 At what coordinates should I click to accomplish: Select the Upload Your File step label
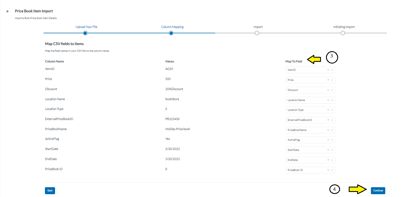tap(86, 27)
